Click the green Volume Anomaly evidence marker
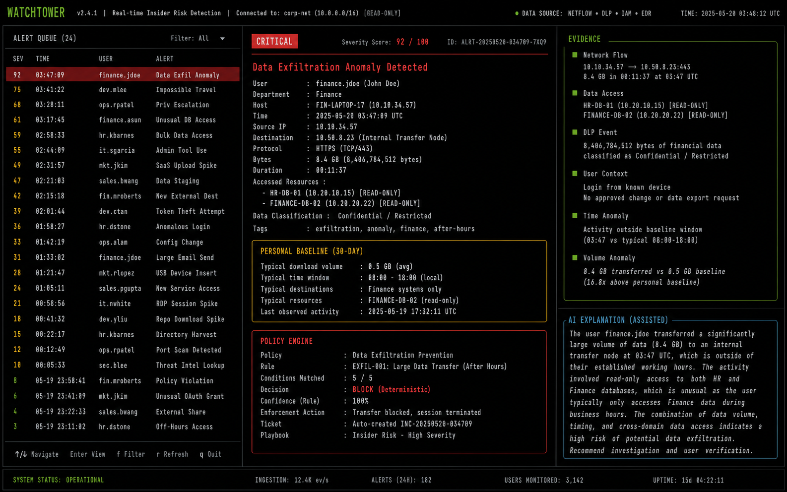 [575, 258]
